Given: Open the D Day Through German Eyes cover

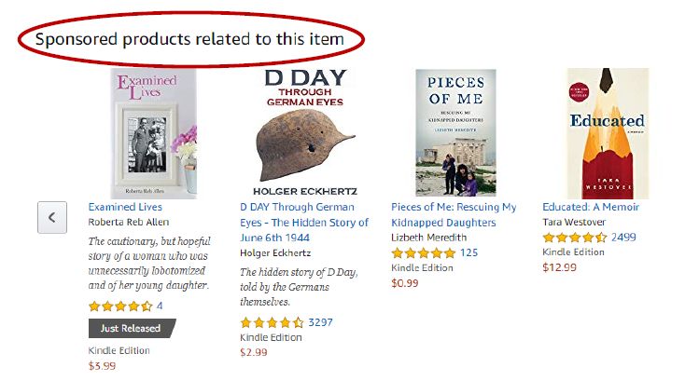Looking at the screenshot, I should (x=305, y=132).
